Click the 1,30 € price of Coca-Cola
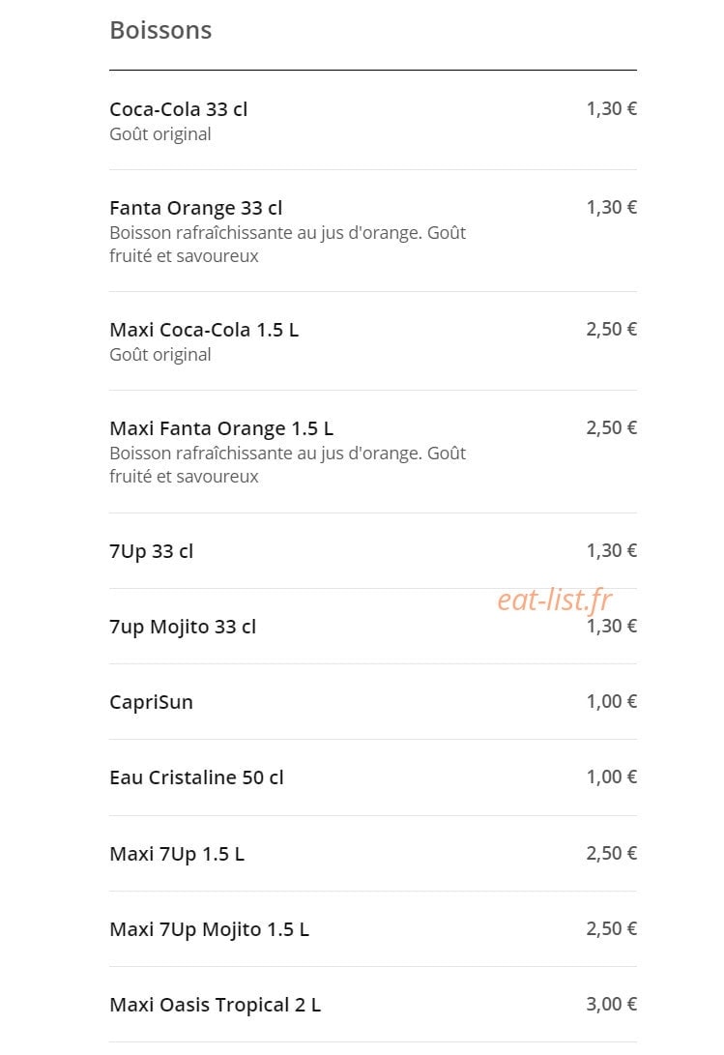Screen dimensions: 724x1055 [612, 108]
